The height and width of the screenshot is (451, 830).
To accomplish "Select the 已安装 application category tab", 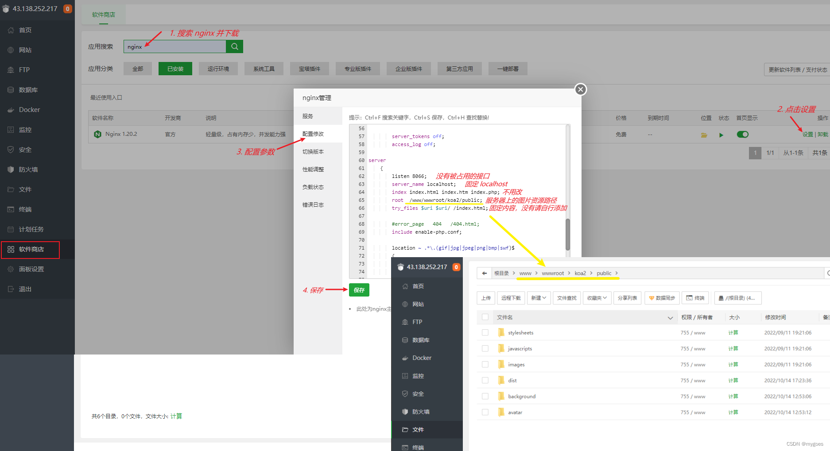I will tap(175, 69).
